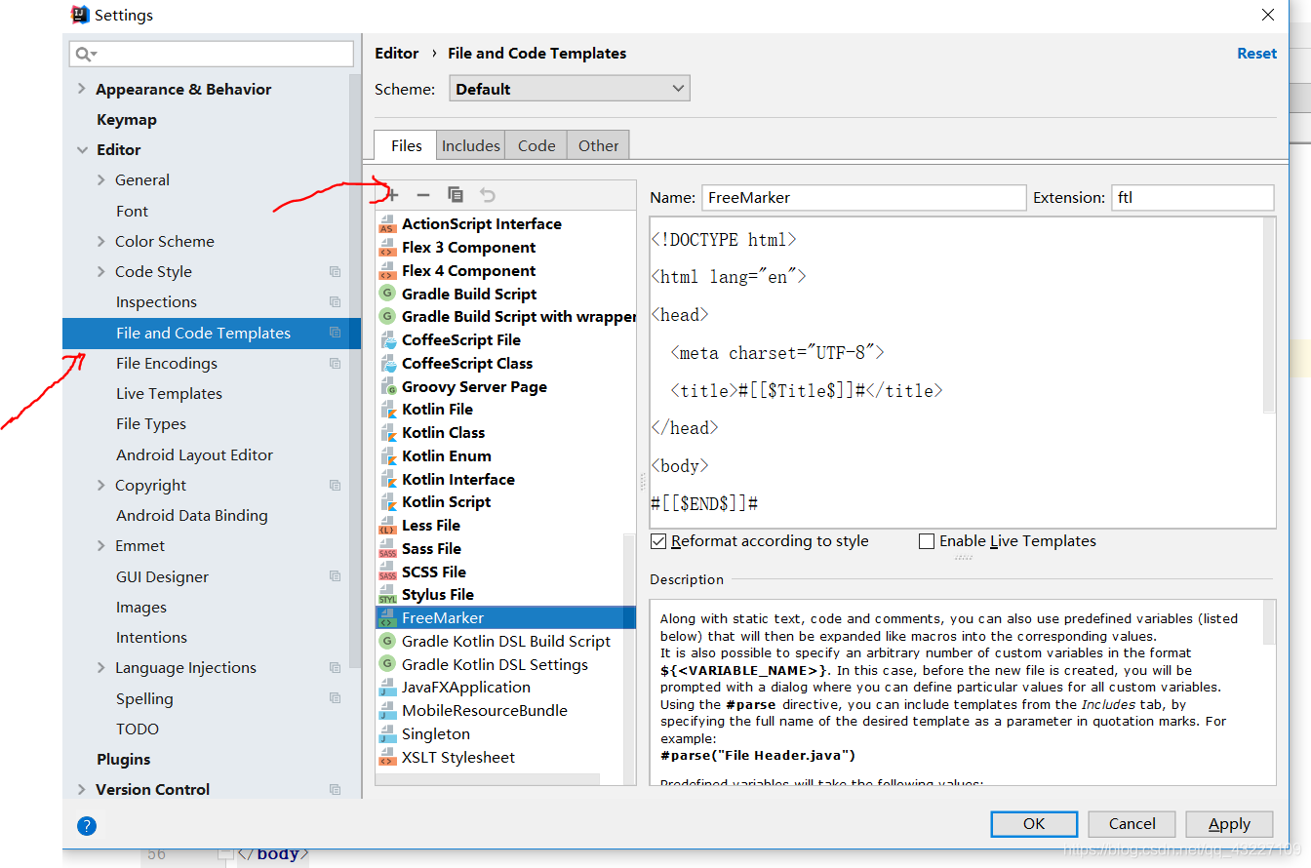Image resolution: width=1311 pixels, height=868 pixels.
Task: Select the Singleton template
Action: (x=436, y=734)
